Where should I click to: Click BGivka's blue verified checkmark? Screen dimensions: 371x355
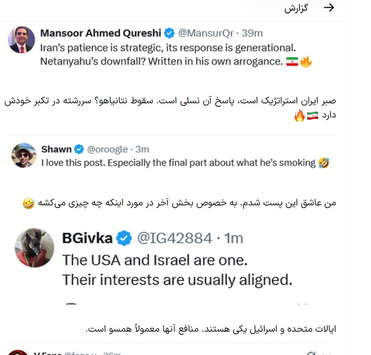click(123, 238)
